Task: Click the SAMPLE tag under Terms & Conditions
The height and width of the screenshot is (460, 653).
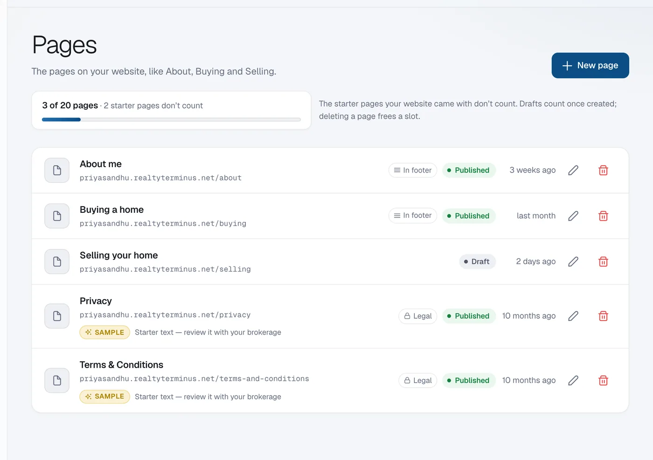Action: pyautogui.click(x=105, y=397)
